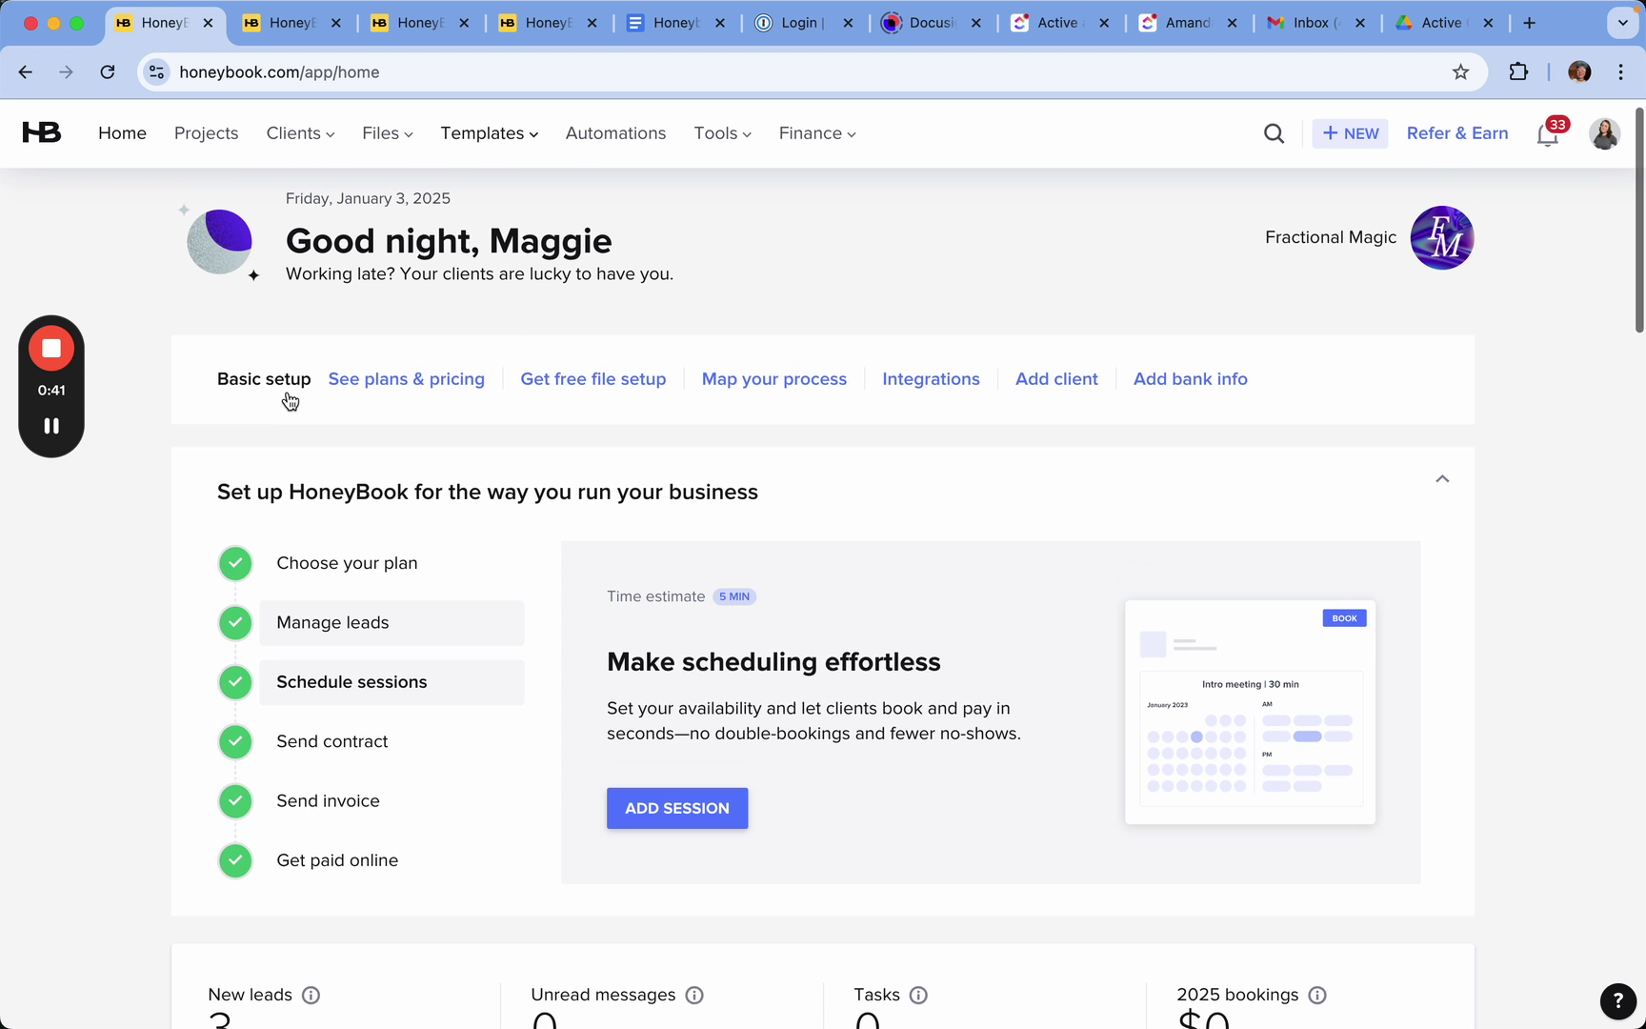This screenshot has width=1646, height=1029.
Task: Click the help question mark button
Action: [1617, 1000]
